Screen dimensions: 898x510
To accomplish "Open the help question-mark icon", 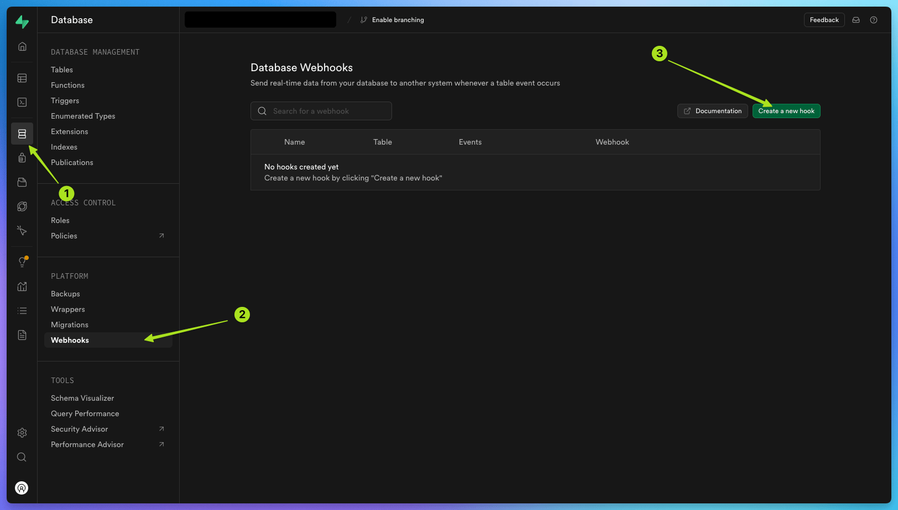I will click(x=874, y=19).
